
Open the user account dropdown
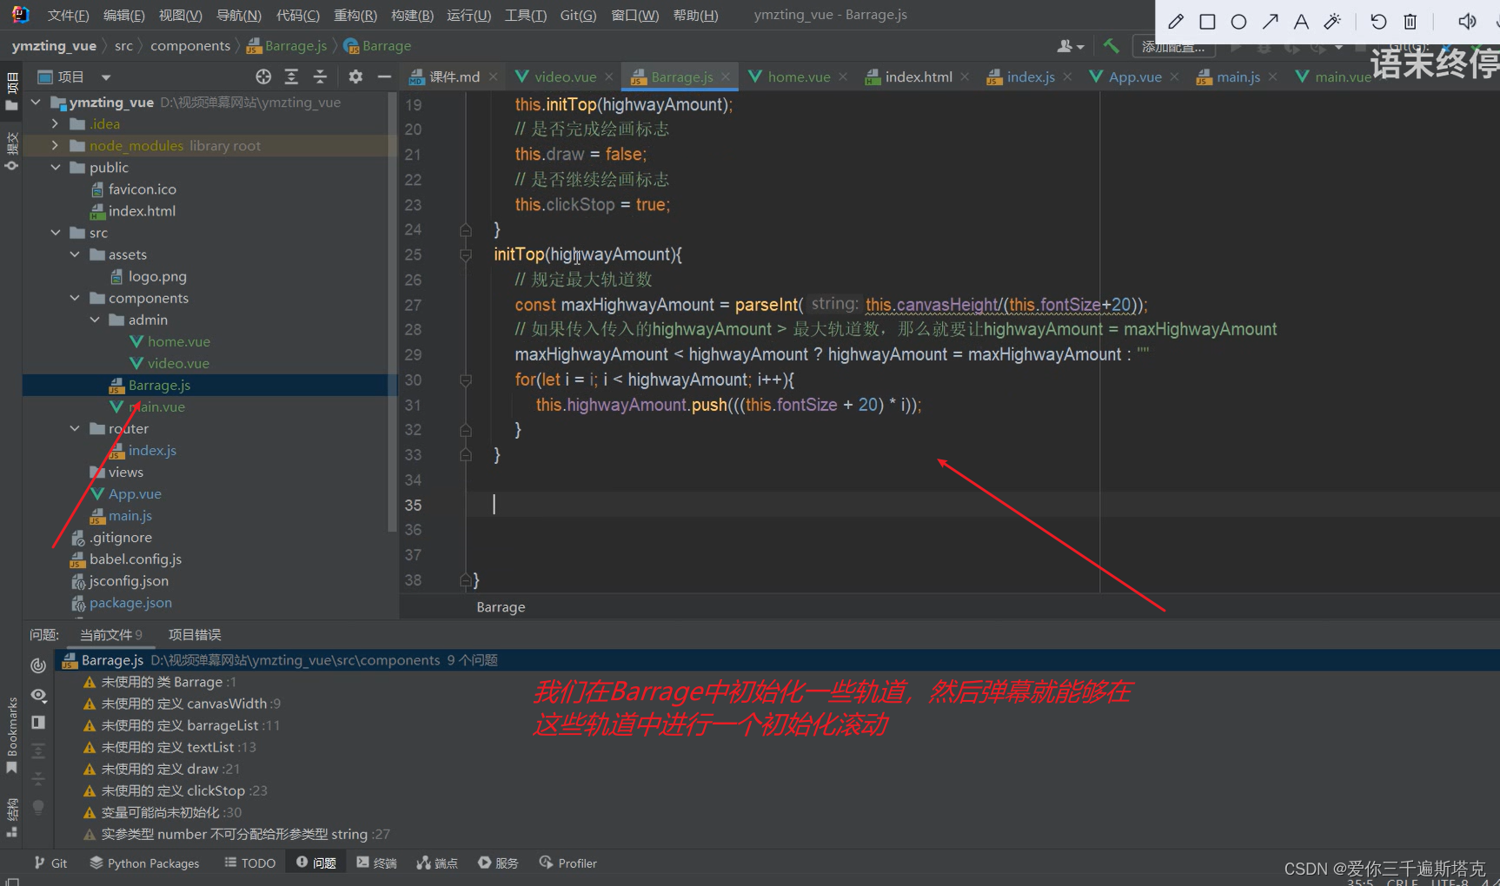click(1070, 46)
